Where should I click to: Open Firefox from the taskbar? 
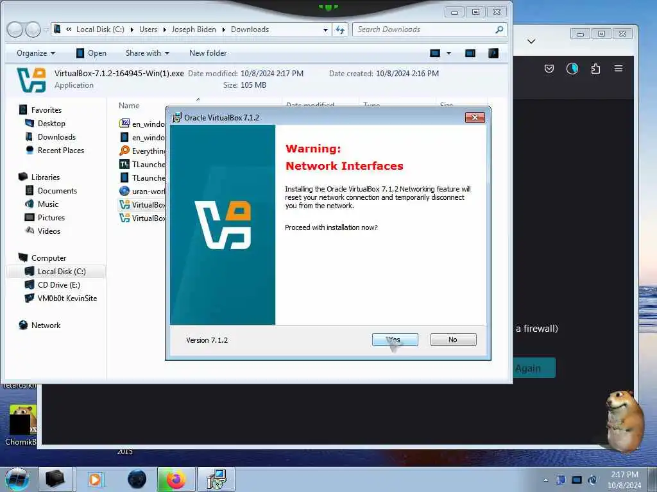coord(176,479)
